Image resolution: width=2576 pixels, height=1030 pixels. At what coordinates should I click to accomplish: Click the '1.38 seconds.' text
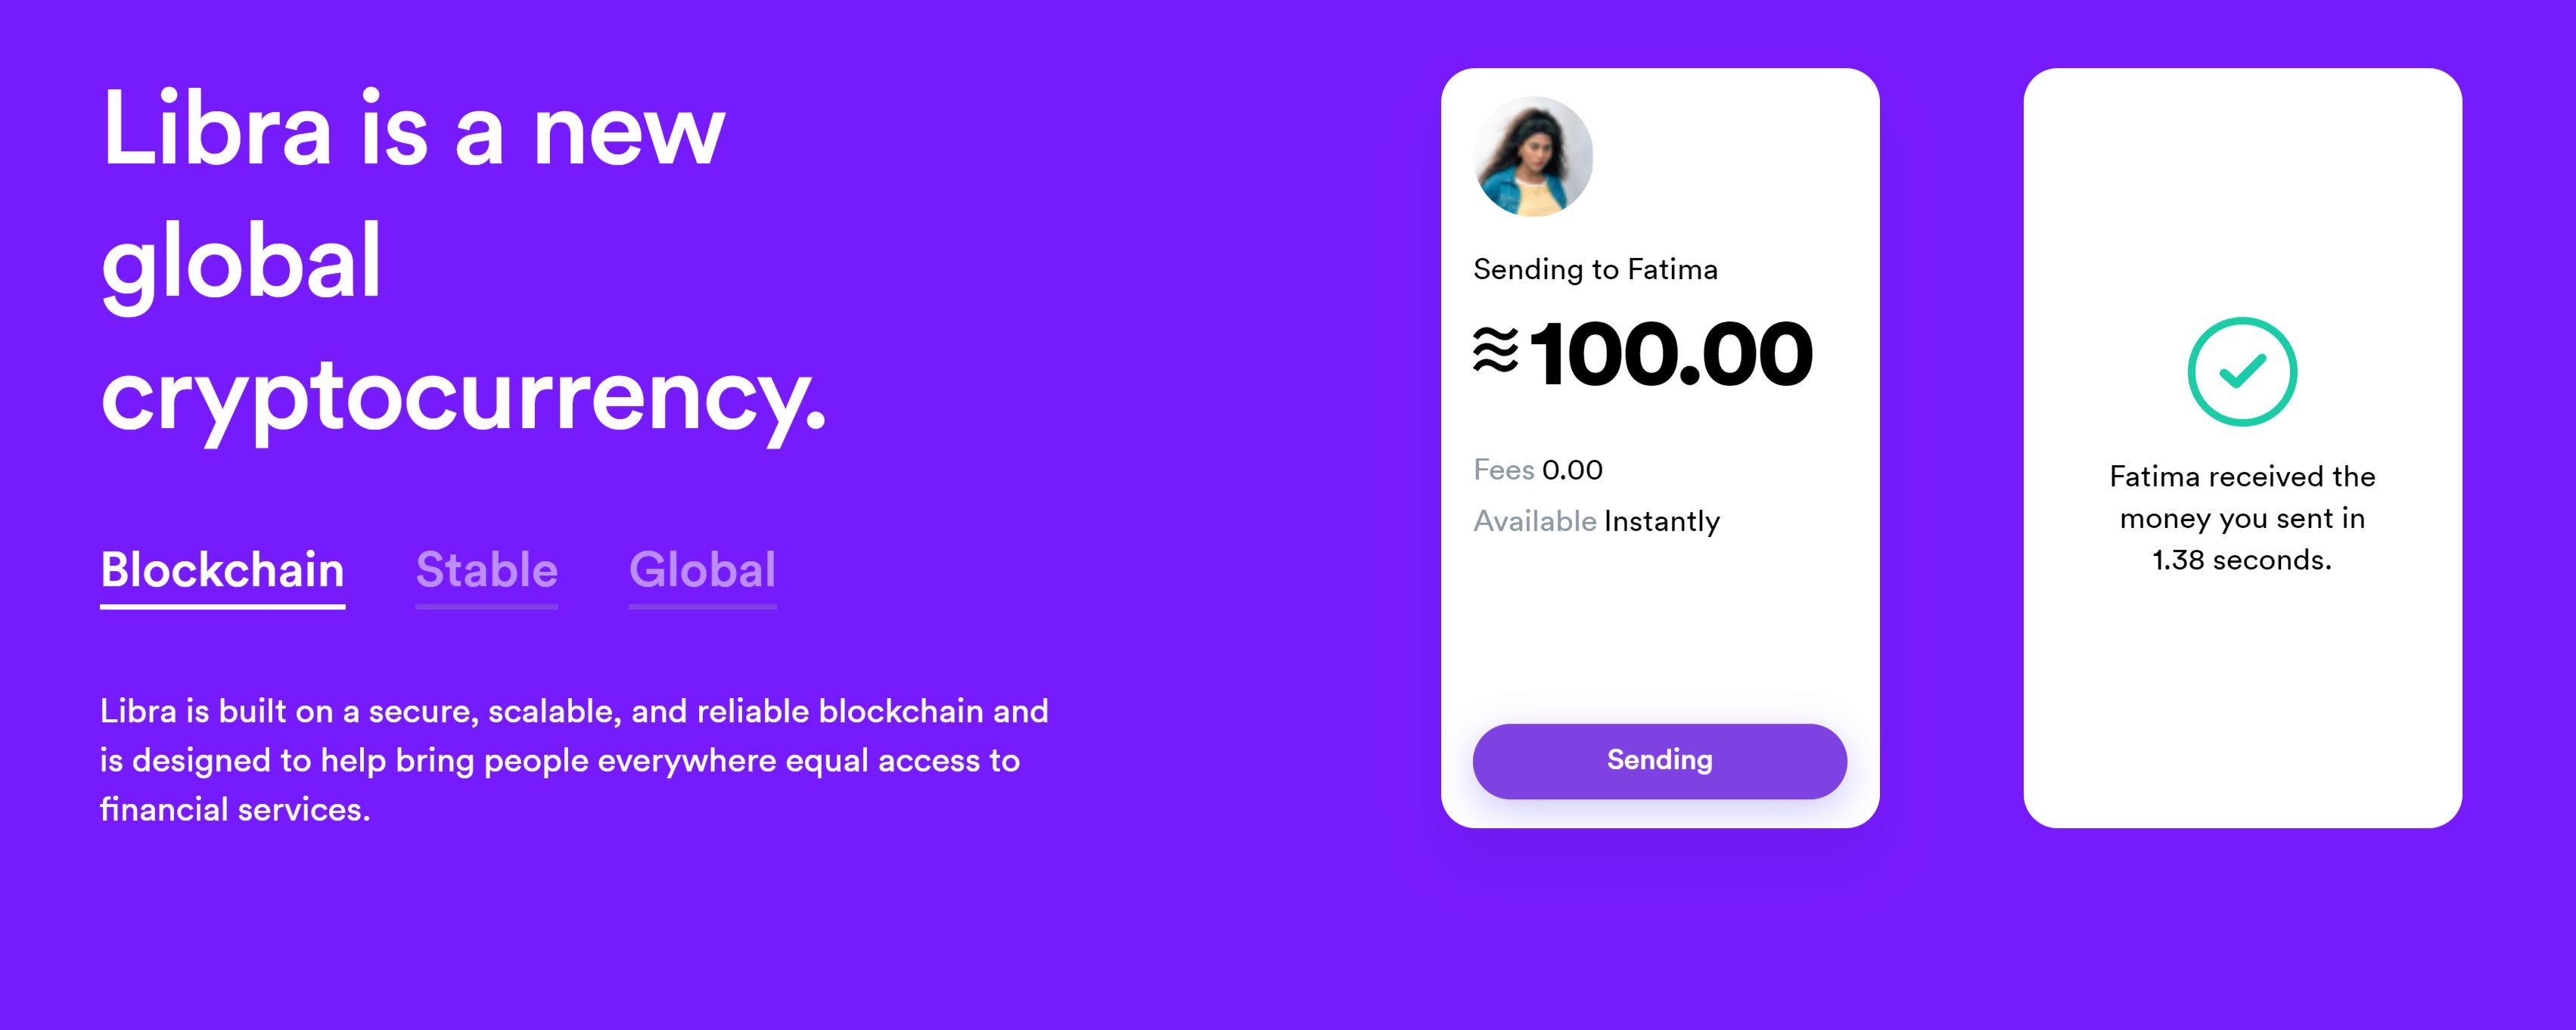pyautogui.click(x=2241, y=560)
